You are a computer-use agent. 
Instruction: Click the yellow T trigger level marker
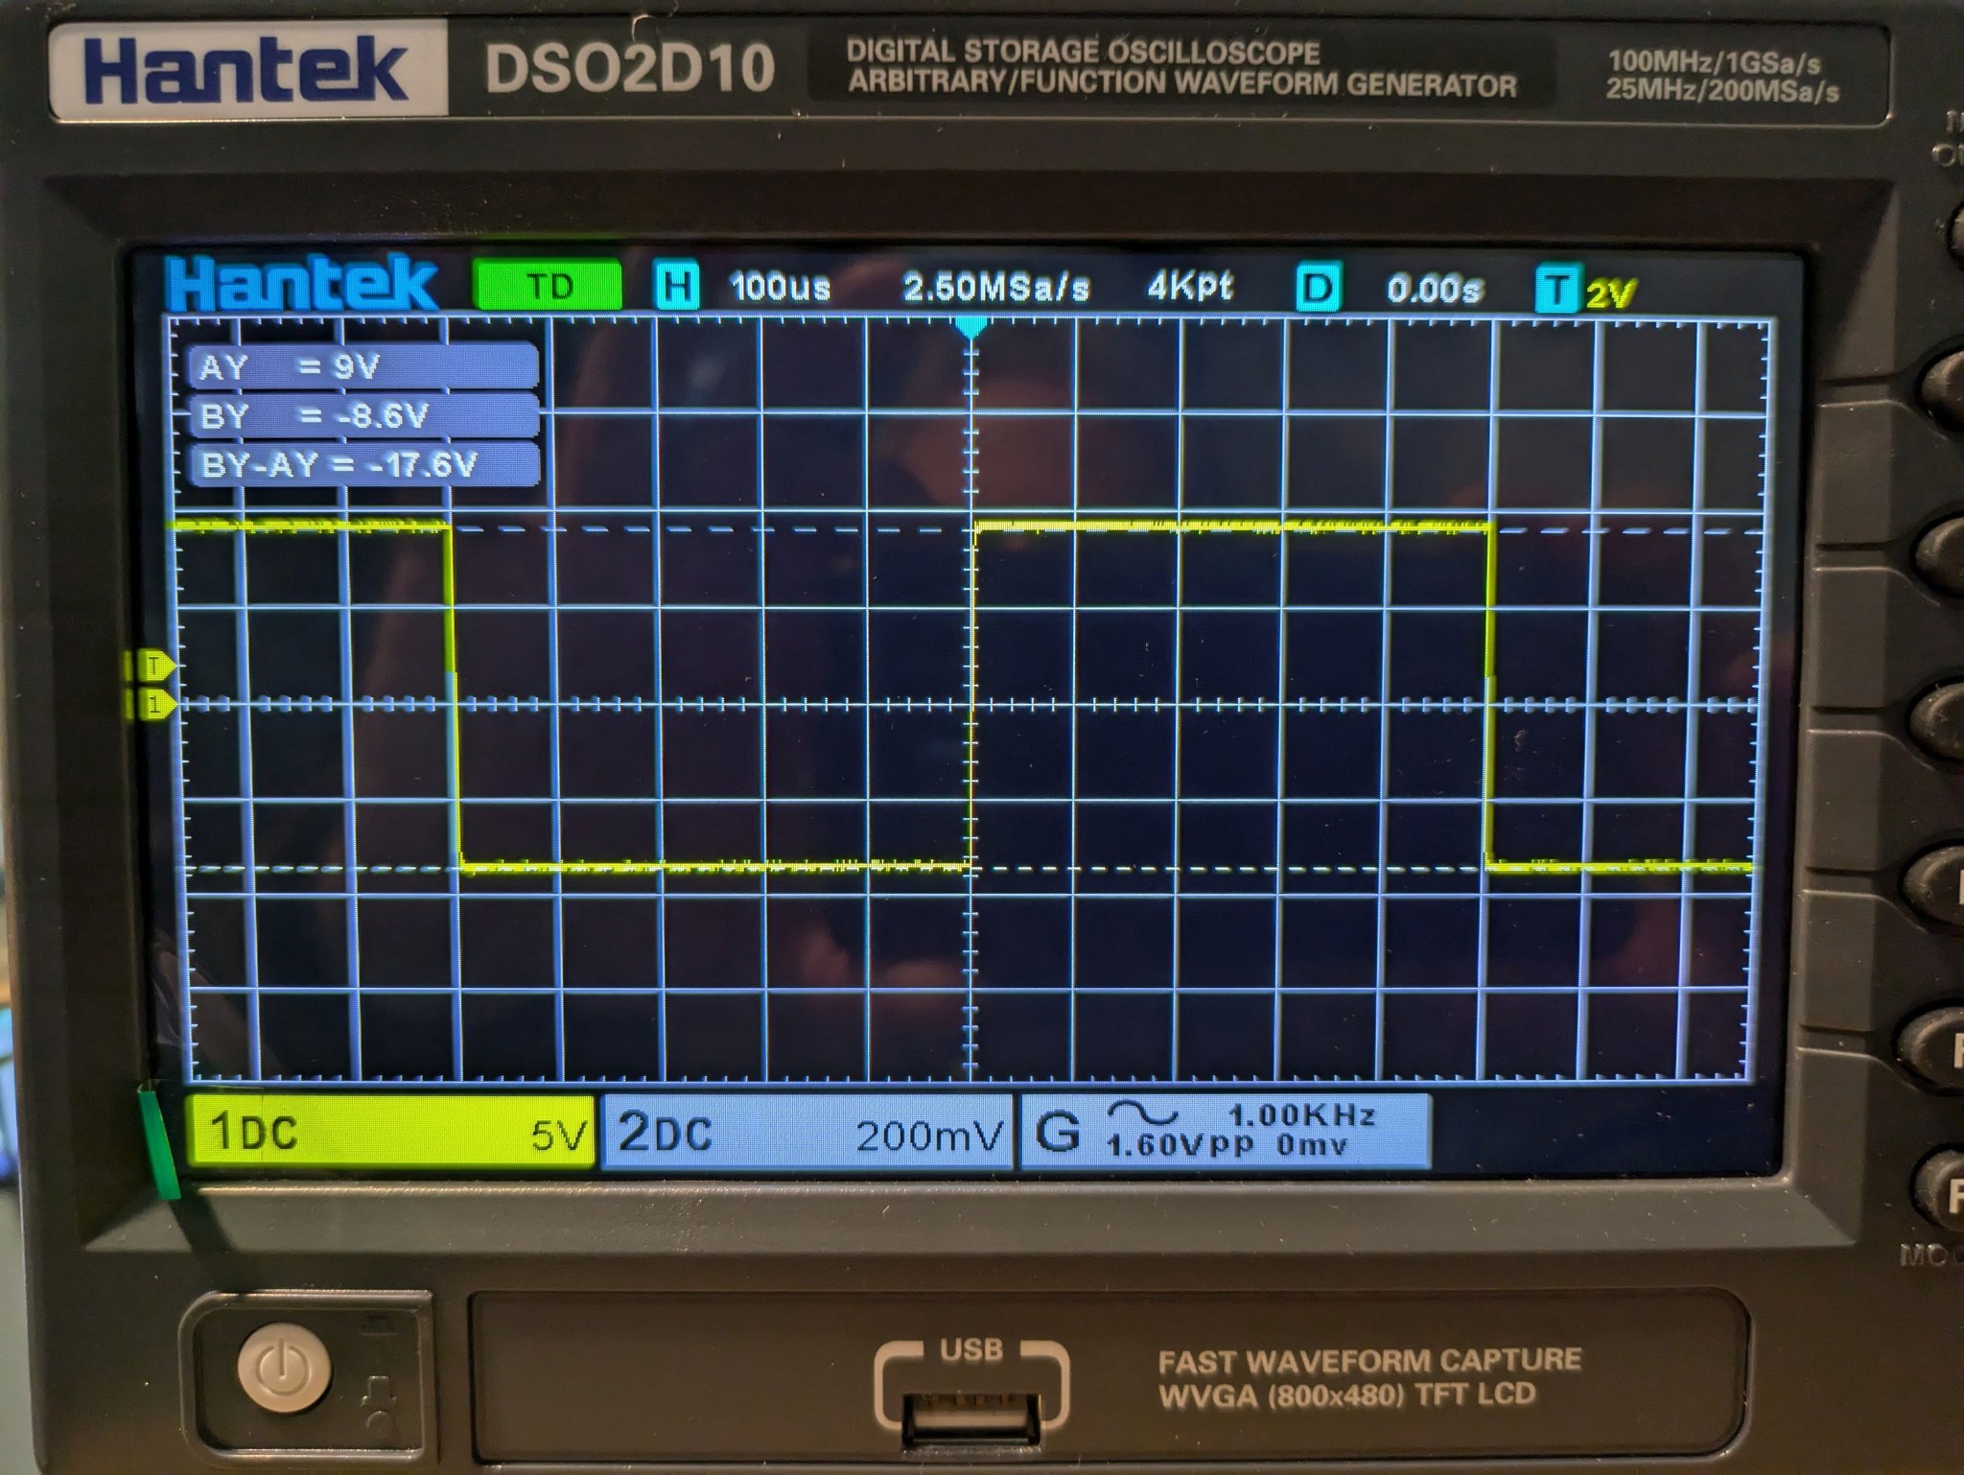153,664
